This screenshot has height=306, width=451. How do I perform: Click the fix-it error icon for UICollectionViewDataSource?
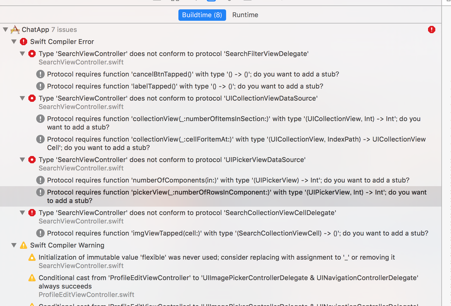[x=32, y=98]
